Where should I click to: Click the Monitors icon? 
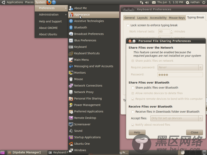(x=71, y=73)
